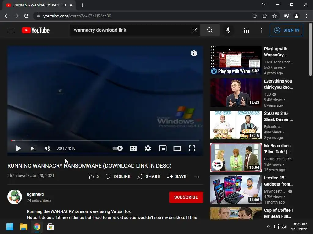Go back in browser history

(x=7, y=16)
